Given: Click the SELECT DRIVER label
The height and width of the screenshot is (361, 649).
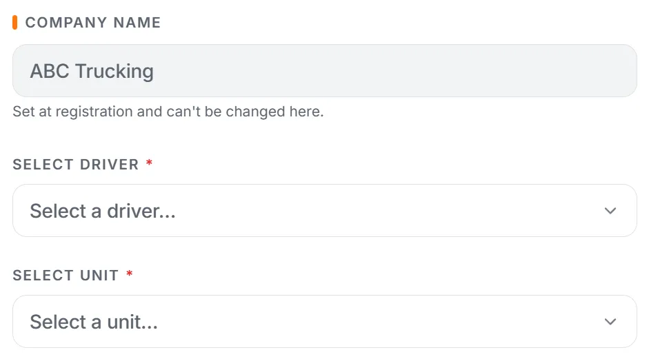Looking at the screenshot, I should [x=75, y=165].
